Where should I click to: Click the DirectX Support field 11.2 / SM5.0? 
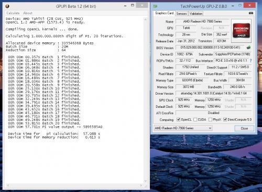click(x=240, y=67)
